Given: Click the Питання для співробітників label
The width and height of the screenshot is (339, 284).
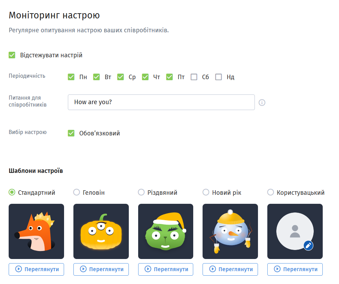Looking at the screenshot, I should click(28, 101).
